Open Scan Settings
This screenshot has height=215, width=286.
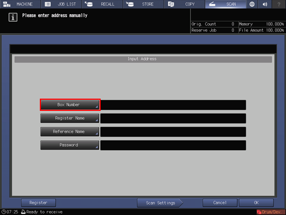[160, 203]
